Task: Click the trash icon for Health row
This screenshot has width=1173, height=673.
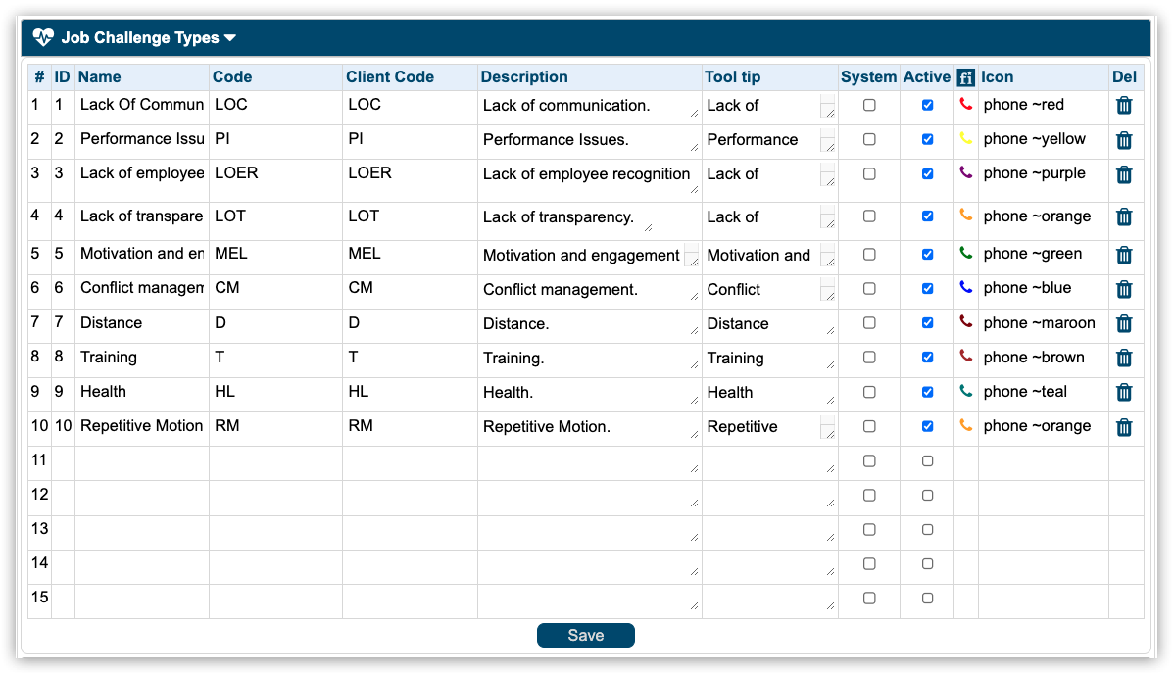Action: click(x=1124, y=393)
